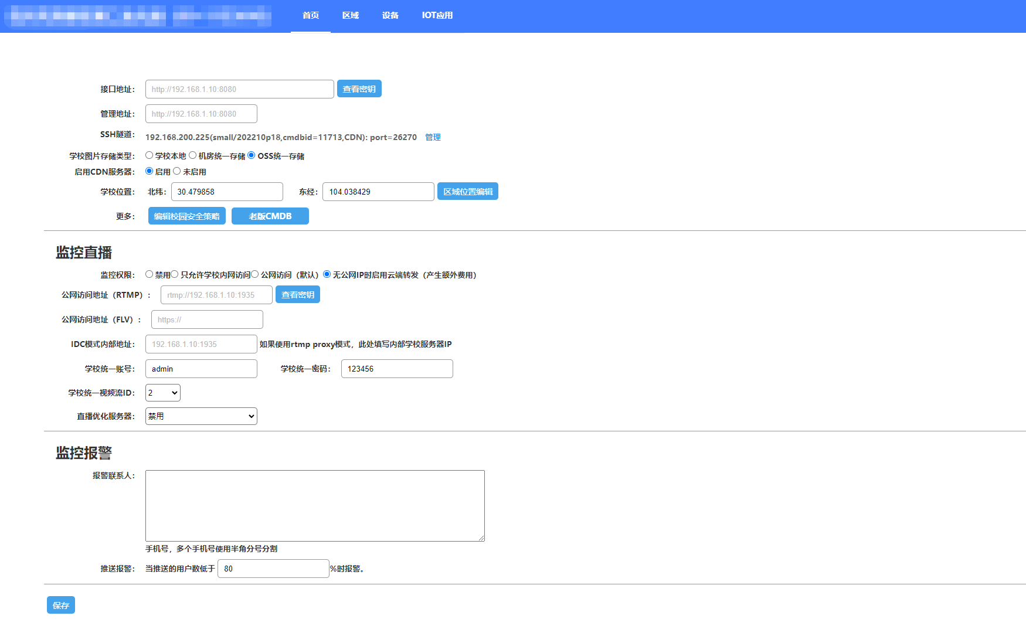This screenshot has width=1026, height=626.
Task: Open 编辑校园安全策略 button
Action: [x=186, y=216]
